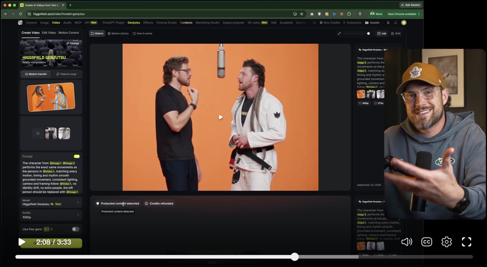
Task: Click the info icon next to Use free gens
Action: point(52,229)
